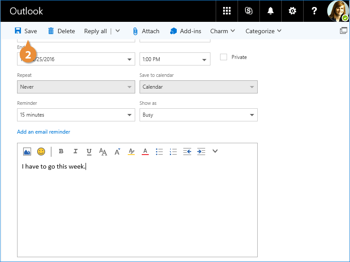Increase indent of the paragraph
Viewport: 350px width, 262px height.
point(201,152)
